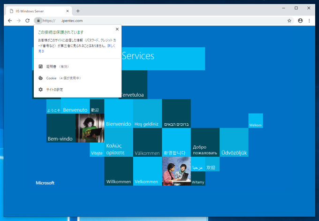Click the この接続は保護されています heading
This screenshot has height=221, width=319.
pyautogui.click(x=61, y=32)
